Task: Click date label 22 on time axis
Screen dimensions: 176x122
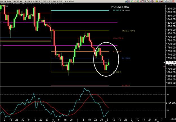Action: (95, 120)
